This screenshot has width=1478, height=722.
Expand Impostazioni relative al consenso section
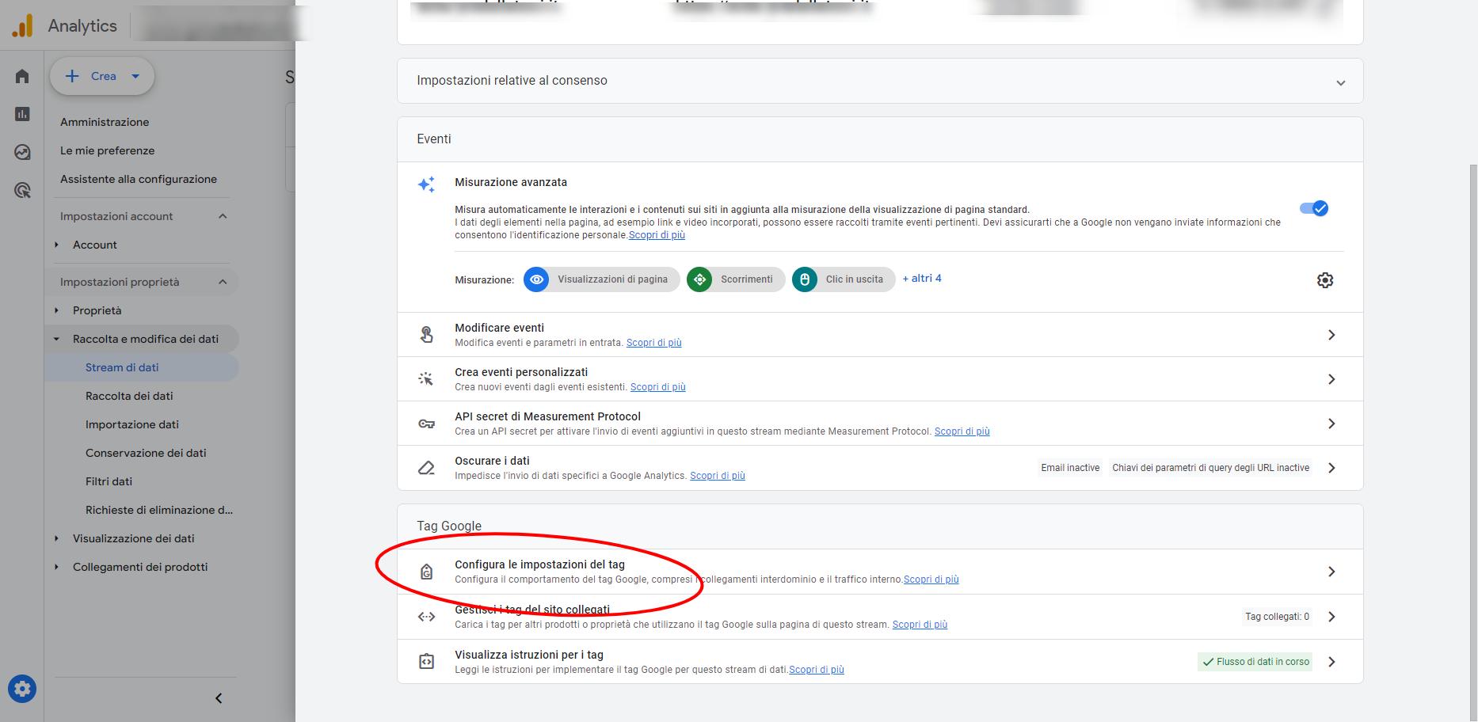click(1340, 82)
